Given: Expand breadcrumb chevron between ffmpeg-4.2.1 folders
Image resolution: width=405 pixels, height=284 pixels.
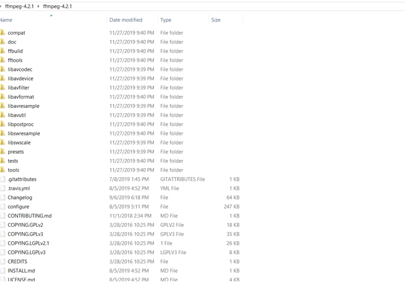Looking at the screenshot, I should [39, 6].
